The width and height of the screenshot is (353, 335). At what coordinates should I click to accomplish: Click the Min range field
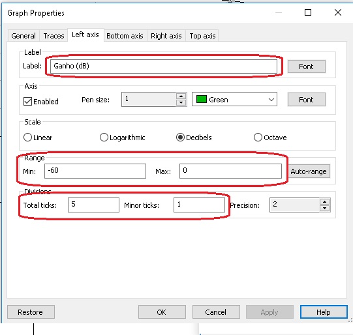pos(95,171)
